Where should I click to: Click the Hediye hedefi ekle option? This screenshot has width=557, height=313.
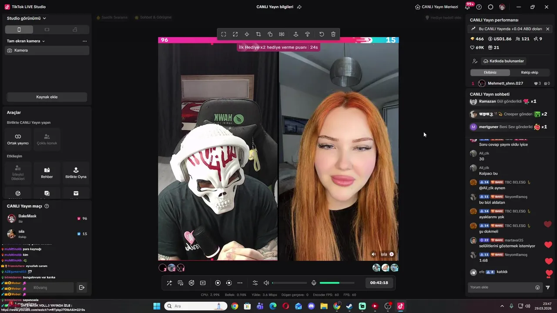(x=443, y=18)
